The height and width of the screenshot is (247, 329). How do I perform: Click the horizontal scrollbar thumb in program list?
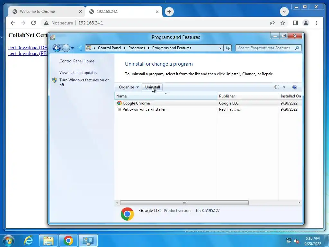tap(184, 203)
